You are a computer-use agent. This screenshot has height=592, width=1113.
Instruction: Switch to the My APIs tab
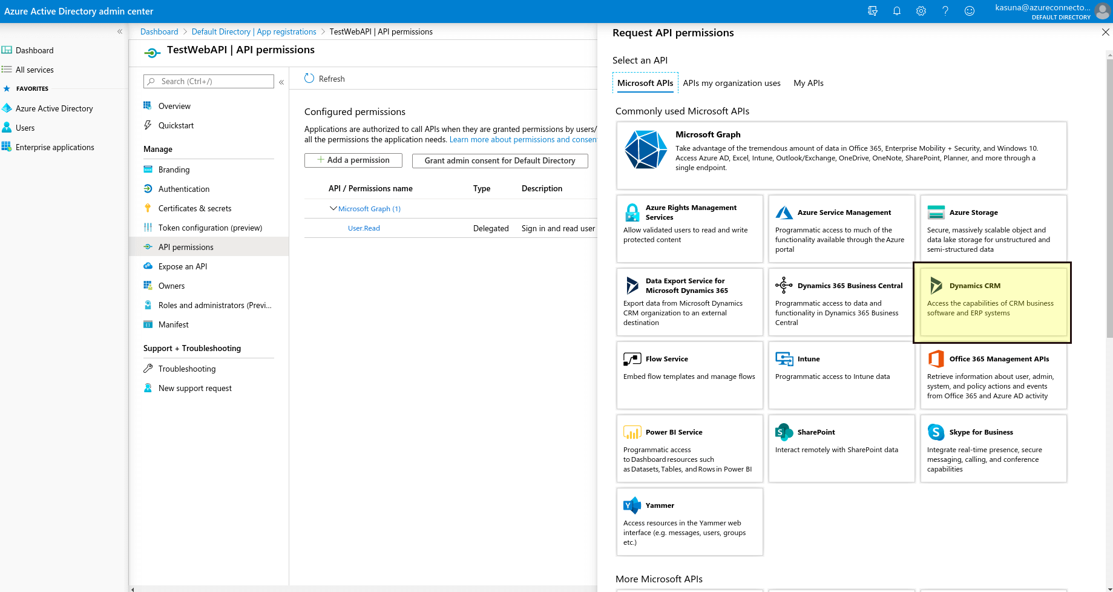[x=808, y=83]
